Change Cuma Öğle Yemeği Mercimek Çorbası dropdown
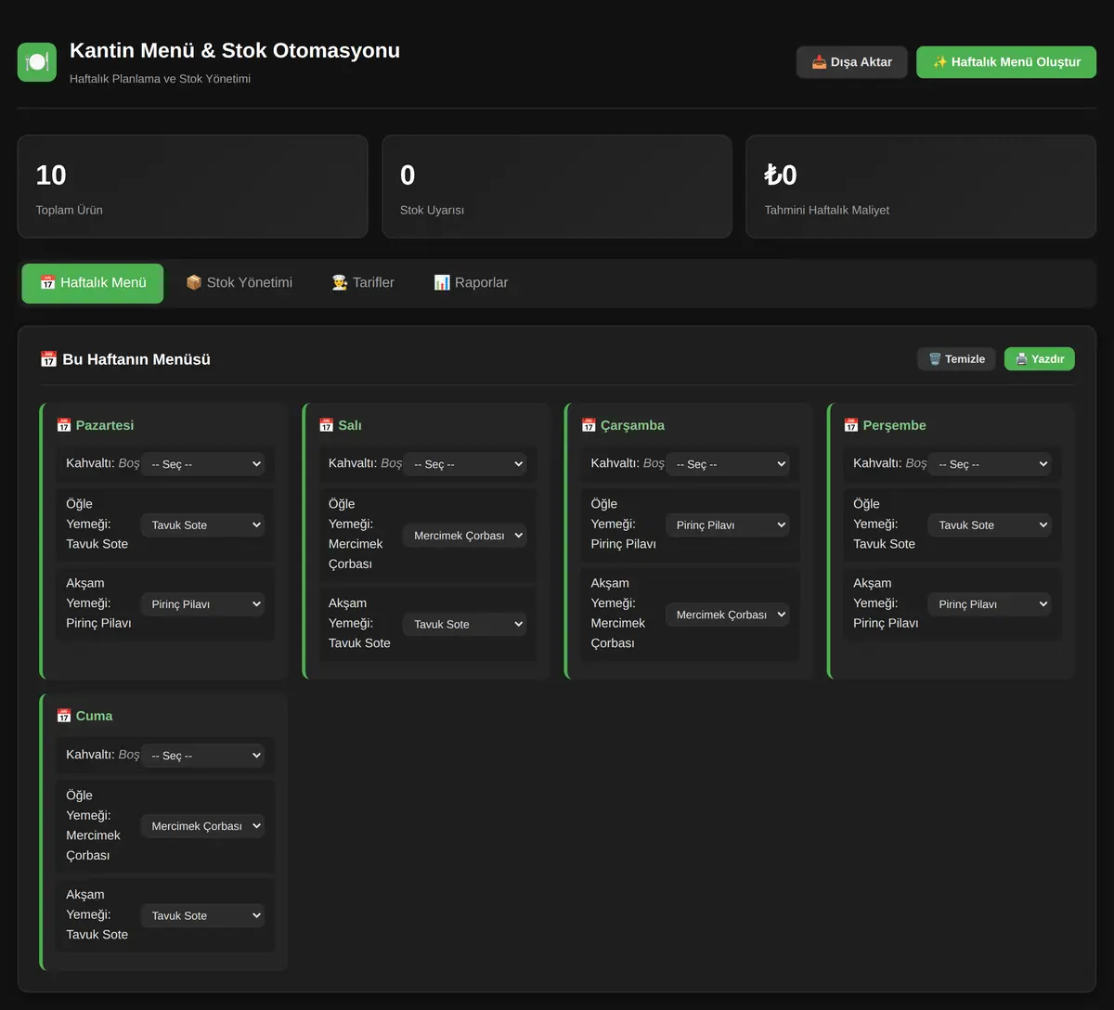This screenshot has width=1114, height=1010. click(x=203, y=825)
